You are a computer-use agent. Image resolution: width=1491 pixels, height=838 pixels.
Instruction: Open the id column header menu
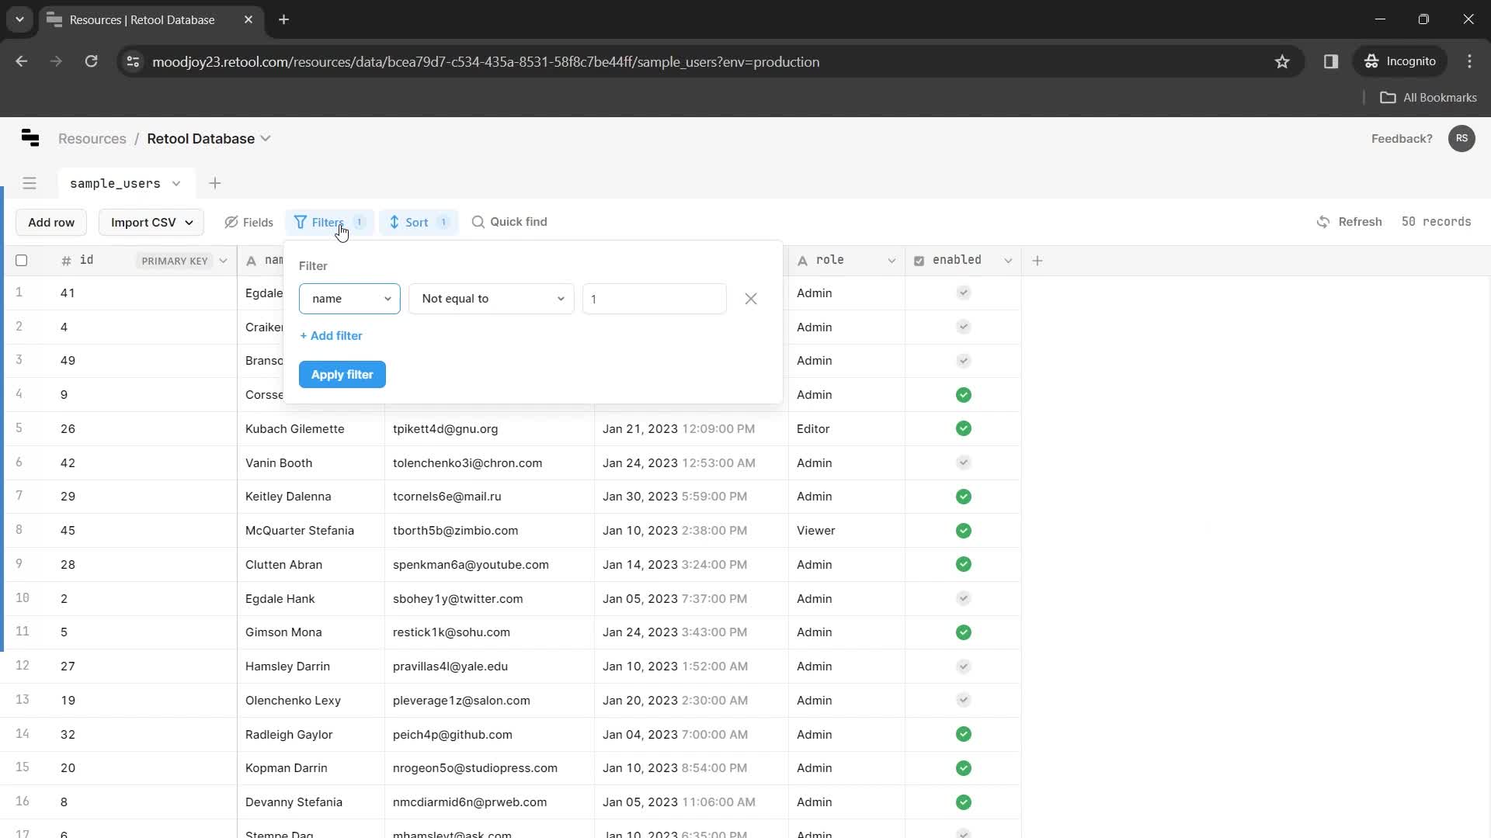(223, 261)
